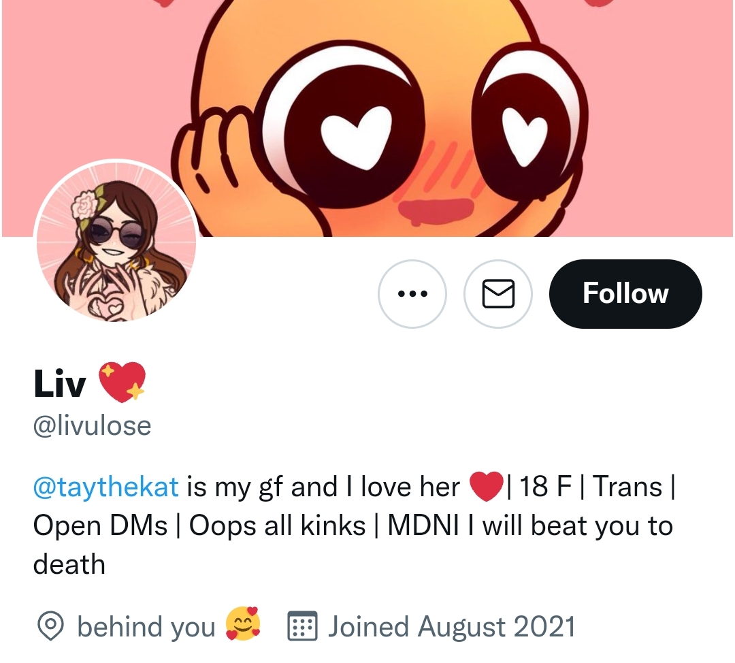Screen dimensions: 735x663
Task: Click the red heart emoji in bio
Action: click(486, 486)
